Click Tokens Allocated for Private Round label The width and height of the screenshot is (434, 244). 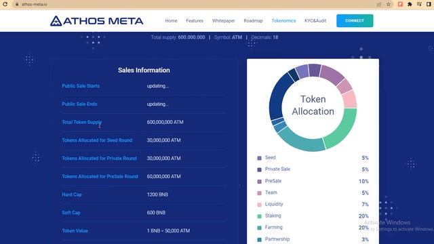(99, 158)
